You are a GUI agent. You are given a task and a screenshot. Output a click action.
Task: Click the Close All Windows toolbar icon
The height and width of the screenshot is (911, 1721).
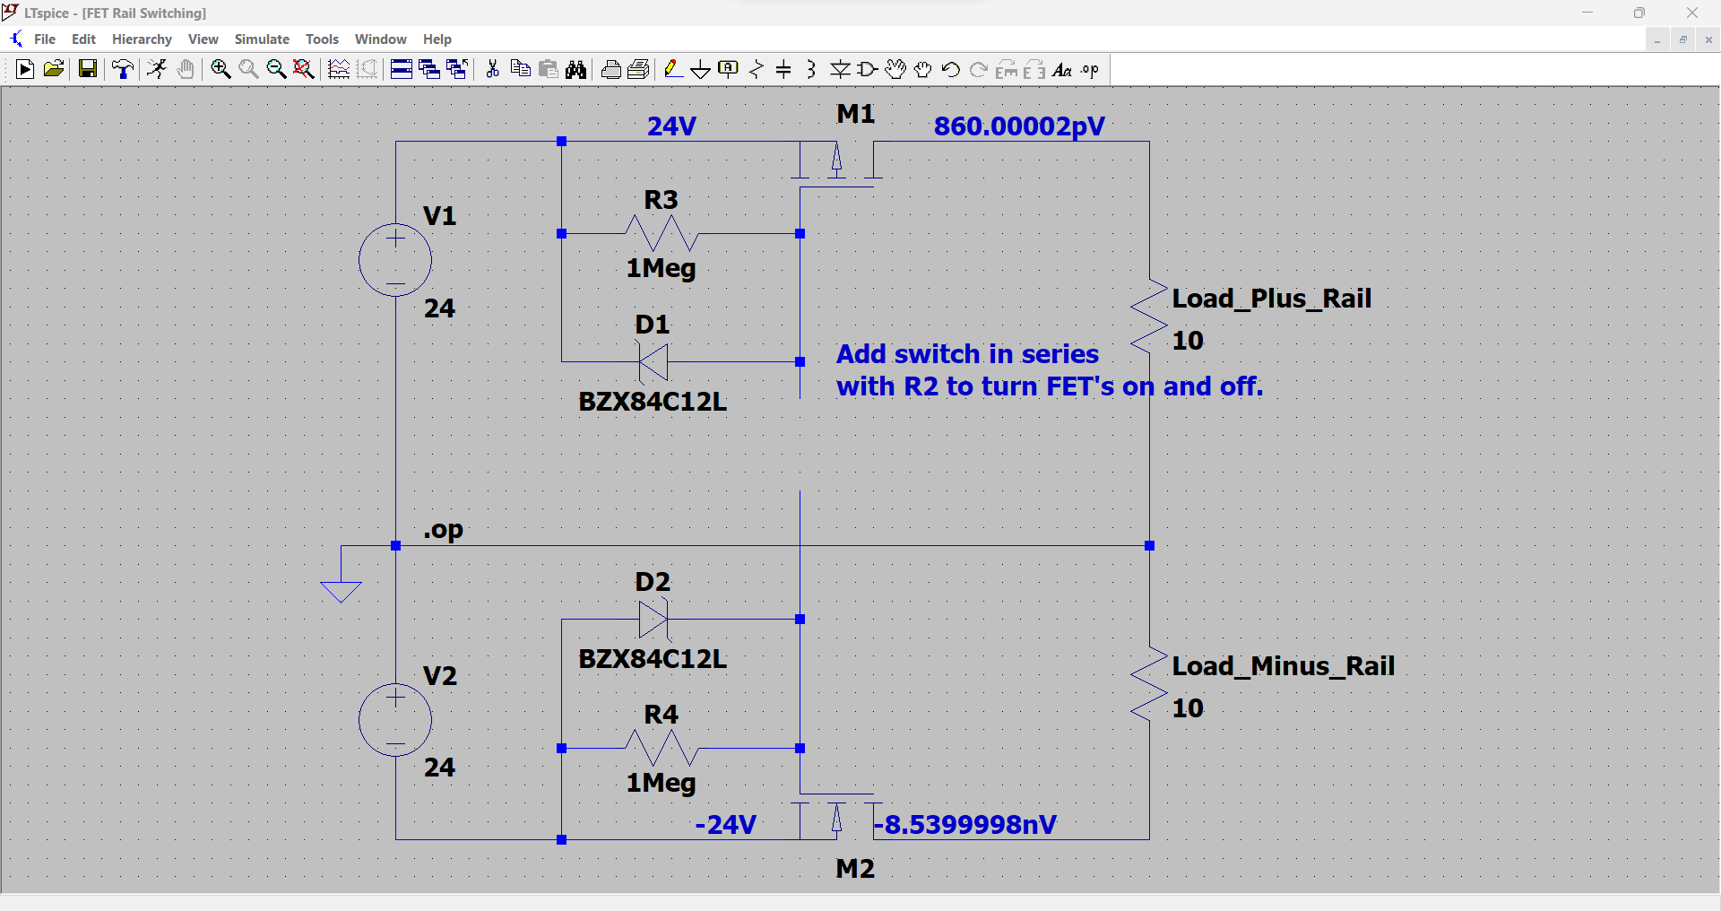457,70
